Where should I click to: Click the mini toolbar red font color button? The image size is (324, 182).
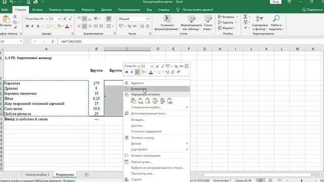[151, 72]
